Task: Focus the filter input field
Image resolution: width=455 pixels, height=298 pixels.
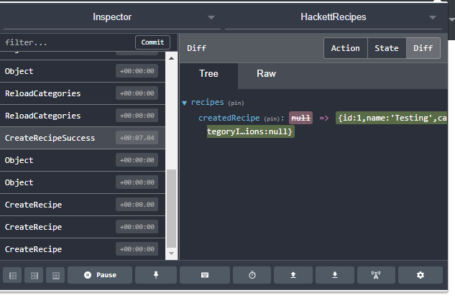Action: pos(68,42)
